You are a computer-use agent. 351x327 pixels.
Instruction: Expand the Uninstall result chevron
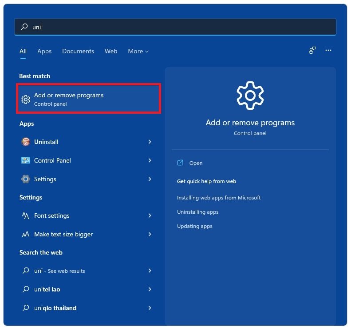150,142
